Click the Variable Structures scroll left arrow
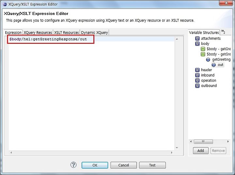 (191, 142)
